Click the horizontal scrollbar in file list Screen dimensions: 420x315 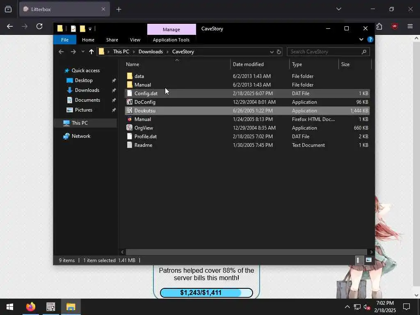coord(246,252)
